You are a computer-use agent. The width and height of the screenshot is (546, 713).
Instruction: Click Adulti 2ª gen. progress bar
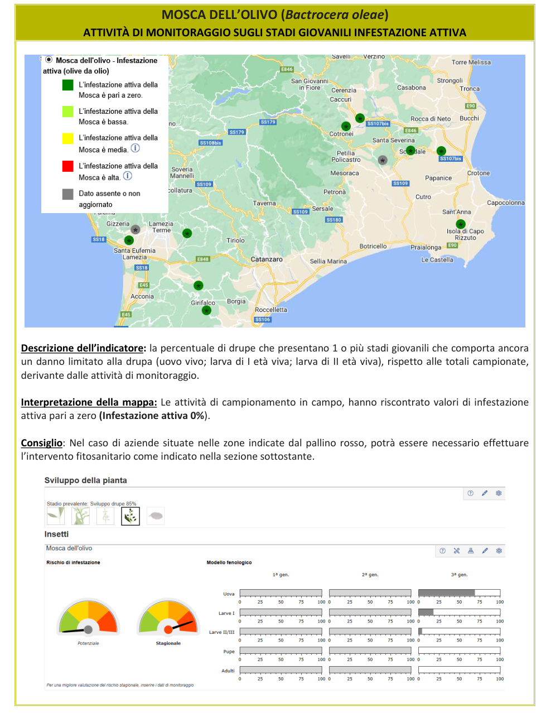[x=370, y=670]
